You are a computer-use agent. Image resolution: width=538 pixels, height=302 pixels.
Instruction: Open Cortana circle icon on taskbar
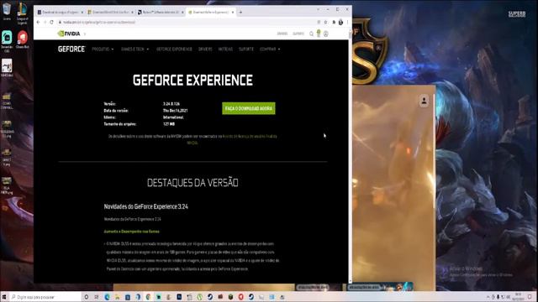pos(87,297)
